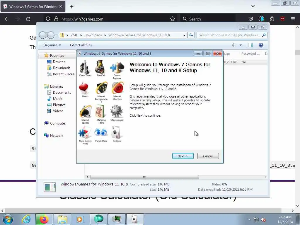Open the Windows Start menu

pyautogui.click(x=8, y=219)
